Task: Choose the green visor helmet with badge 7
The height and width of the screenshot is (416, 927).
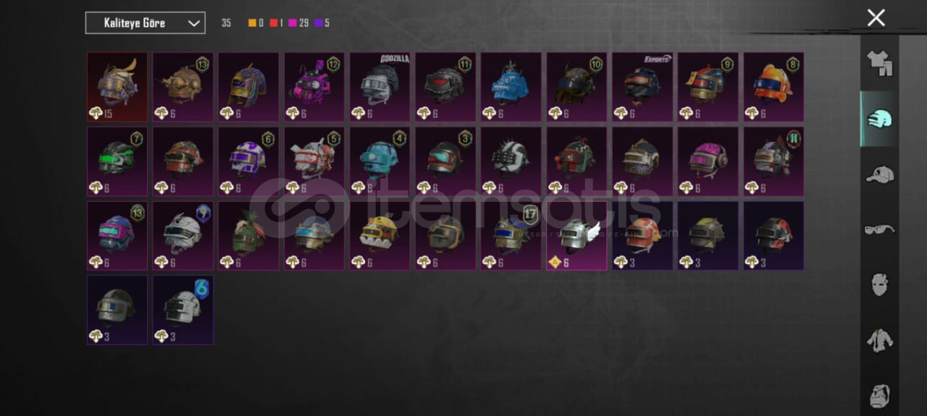Action: click(x=117, y=161)
